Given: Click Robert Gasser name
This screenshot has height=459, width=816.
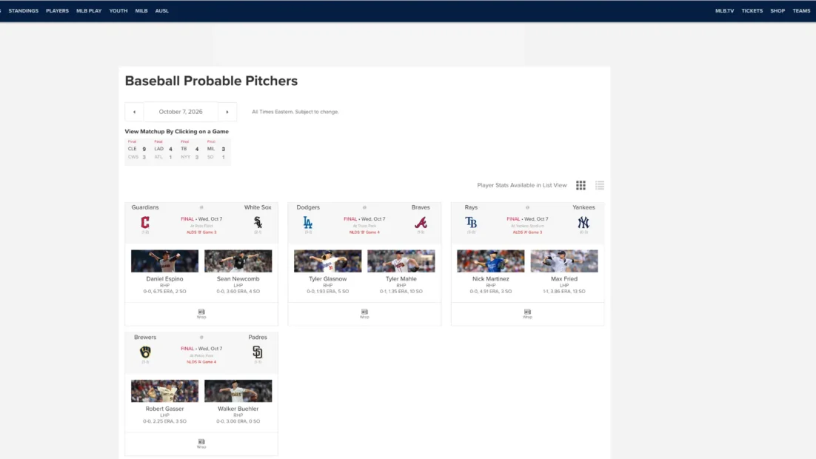Looking at the screenshot, I should pos(164,409).
